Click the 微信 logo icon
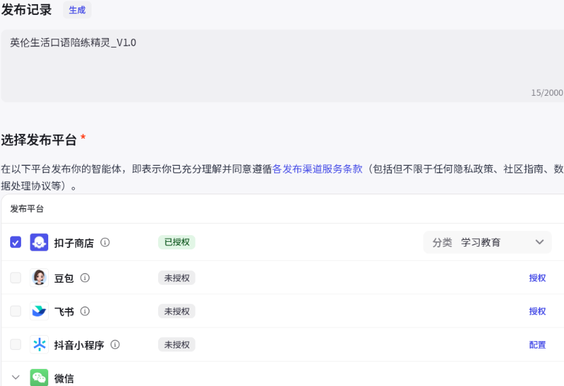 coord(39,377)
